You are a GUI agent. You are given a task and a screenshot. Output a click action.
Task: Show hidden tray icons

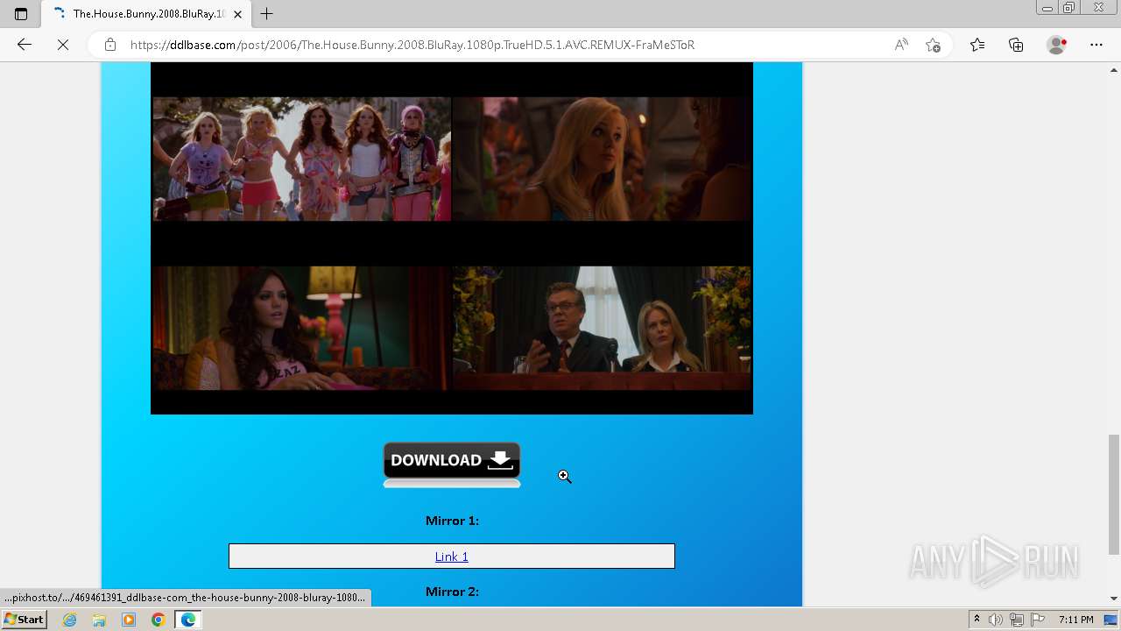point(976,620)
